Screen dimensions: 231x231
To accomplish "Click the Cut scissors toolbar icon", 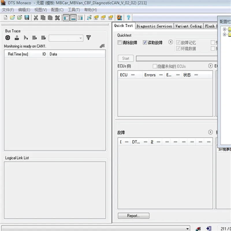I will (x=36, y=18).
